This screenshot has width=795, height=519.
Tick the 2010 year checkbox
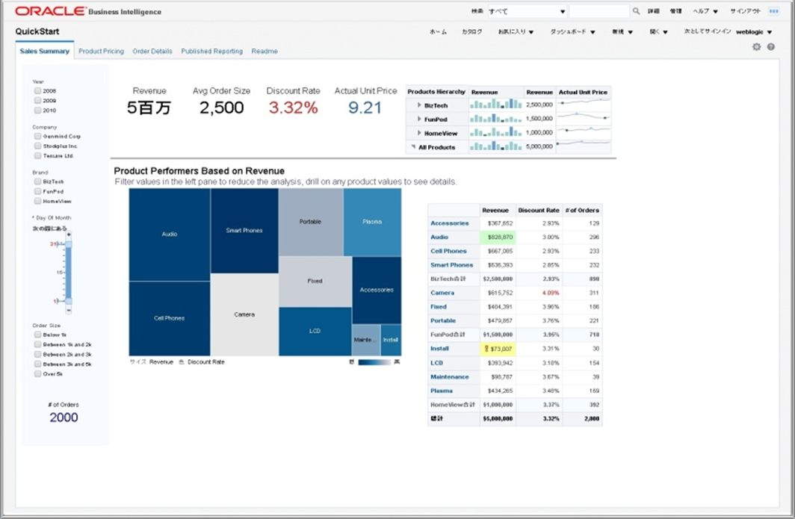(37, 110)
